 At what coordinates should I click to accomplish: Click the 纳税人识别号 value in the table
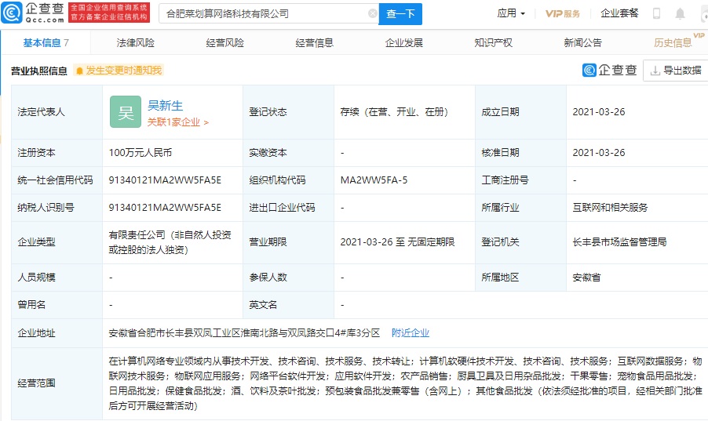(x=165, y=208)
